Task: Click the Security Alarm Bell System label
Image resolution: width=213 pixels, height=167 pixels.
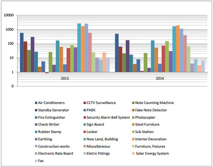Action: tap(108, 117)
